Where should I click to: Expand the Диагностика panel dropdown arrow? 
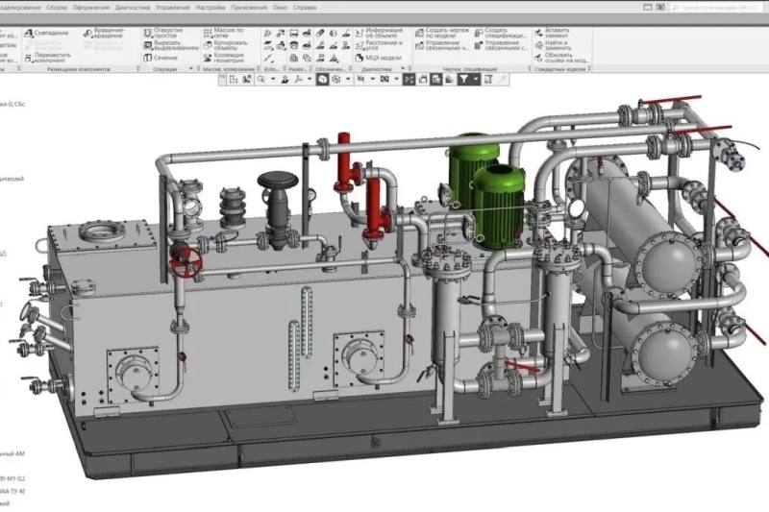coord(403,68)
